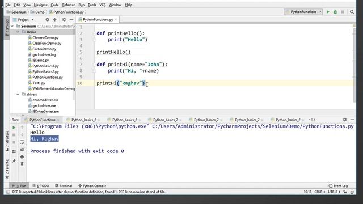Screen dimensions: 363x204
Task: Open the Project view selector dropdown
Action: 23,20
